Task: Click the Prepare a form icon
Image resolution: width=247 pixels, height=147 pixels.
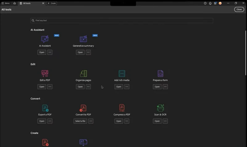Action: (x=160, y=73)
